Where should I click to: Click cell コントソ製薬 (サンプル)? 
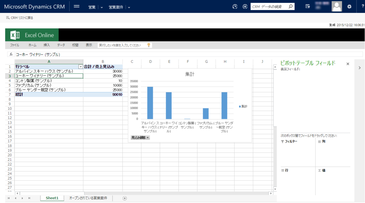coord(49,81)
